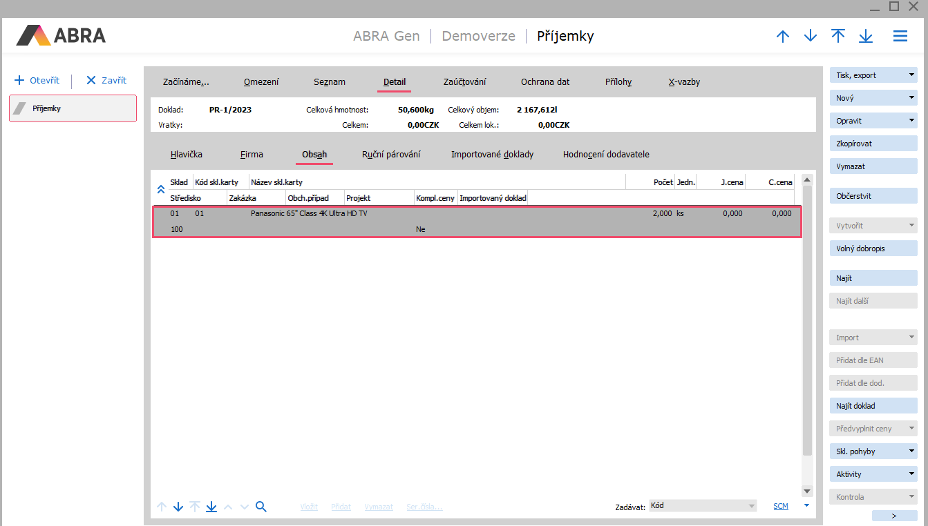Click the small blue arrow next to SCM
This screenshot has width=928, height=526.
pos(806,505)
